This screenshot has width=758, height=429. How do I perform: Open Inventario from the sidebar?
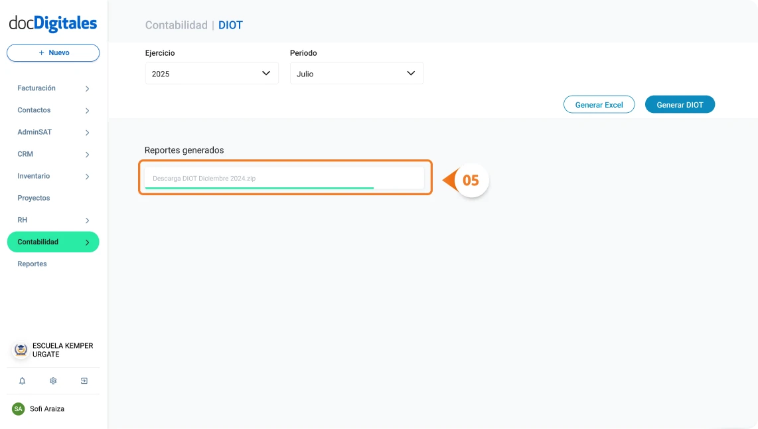(x=35, y=176)
